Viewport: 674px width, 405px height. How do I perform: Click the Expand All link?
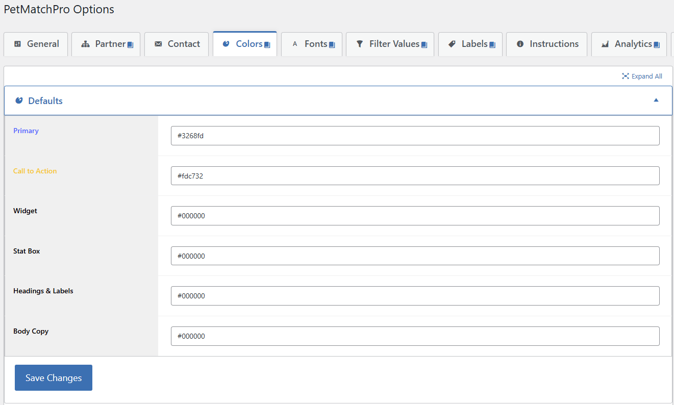(x=642, y=77)
